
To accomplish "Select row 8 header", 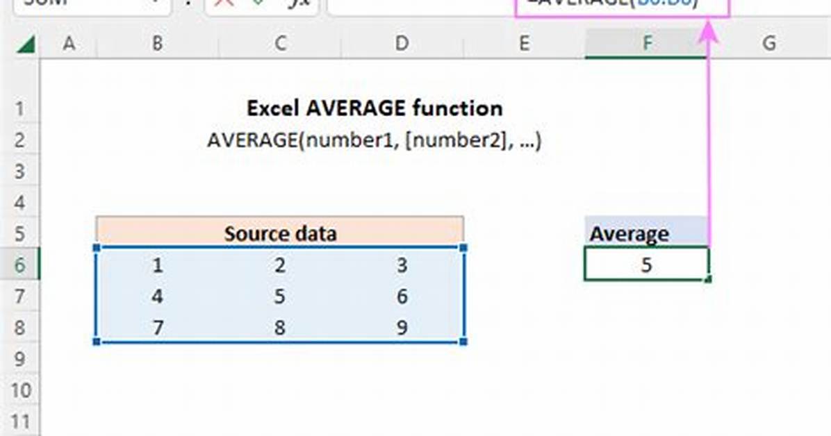I will (19, 327).
